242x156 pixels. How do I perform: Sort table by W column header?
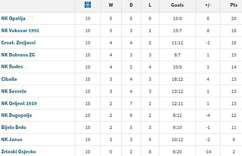coord(111,5)
